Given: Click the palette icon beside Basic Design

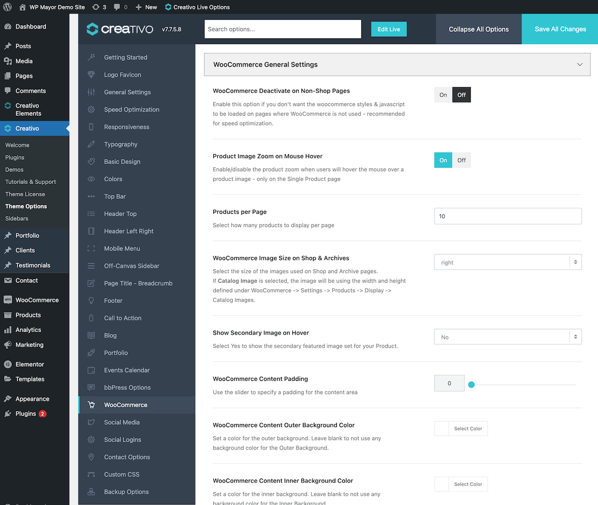Looking at the screenshot, I should click(x=91, y=162).
